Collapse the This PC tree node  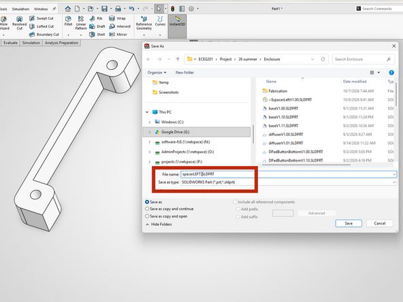click(x=147, y=112)
